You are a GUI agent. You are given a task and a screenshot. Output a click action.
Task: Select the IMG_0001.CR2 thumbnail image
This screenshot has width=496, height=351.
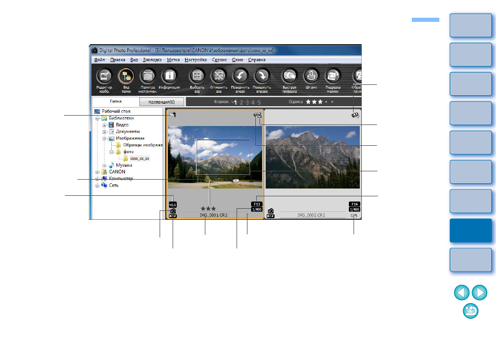point(215,157)
